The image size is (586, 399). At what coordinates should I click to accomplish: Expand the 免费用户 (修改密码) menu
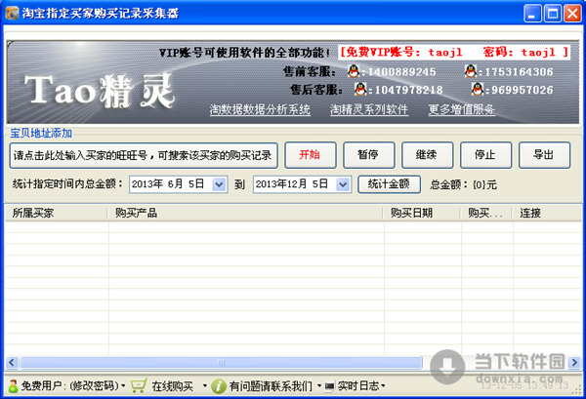tap(123, 386)
